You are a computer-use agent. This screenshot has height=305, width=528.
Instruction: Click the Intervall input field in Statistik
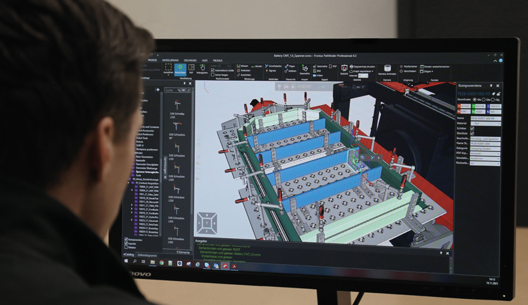click(363, 76)
